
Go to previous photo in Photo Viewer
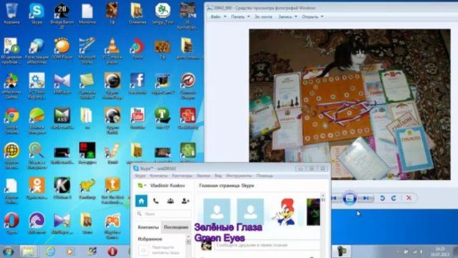click(335, 198)
